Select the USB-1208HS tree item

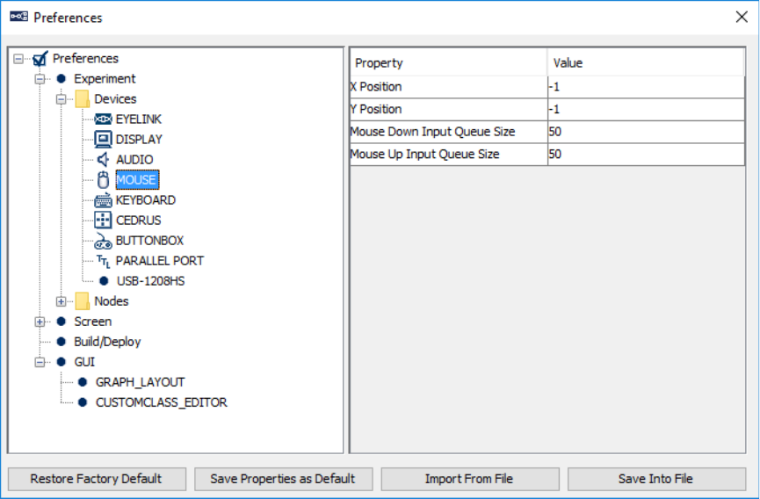(150, 281)
